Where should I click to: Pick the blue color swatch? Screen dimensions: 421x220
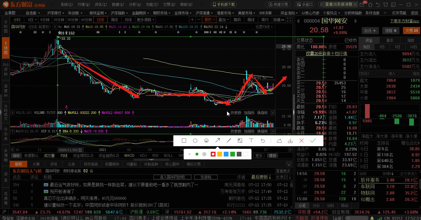(x=226, y=154)
